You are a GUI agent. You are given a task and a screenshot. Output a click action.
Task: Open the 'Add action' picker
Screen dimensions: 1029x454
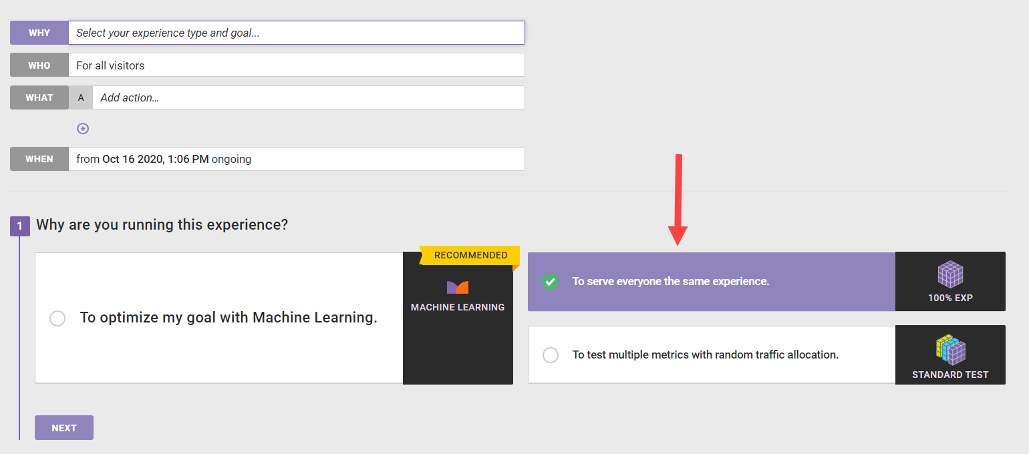pyautogui.click(x=307, y=97)
